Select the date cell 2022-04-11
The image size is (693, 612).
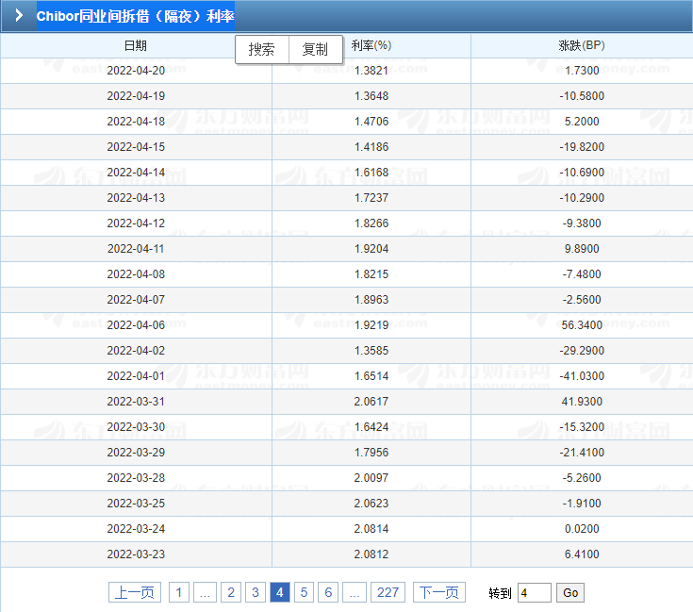(136, 249)
